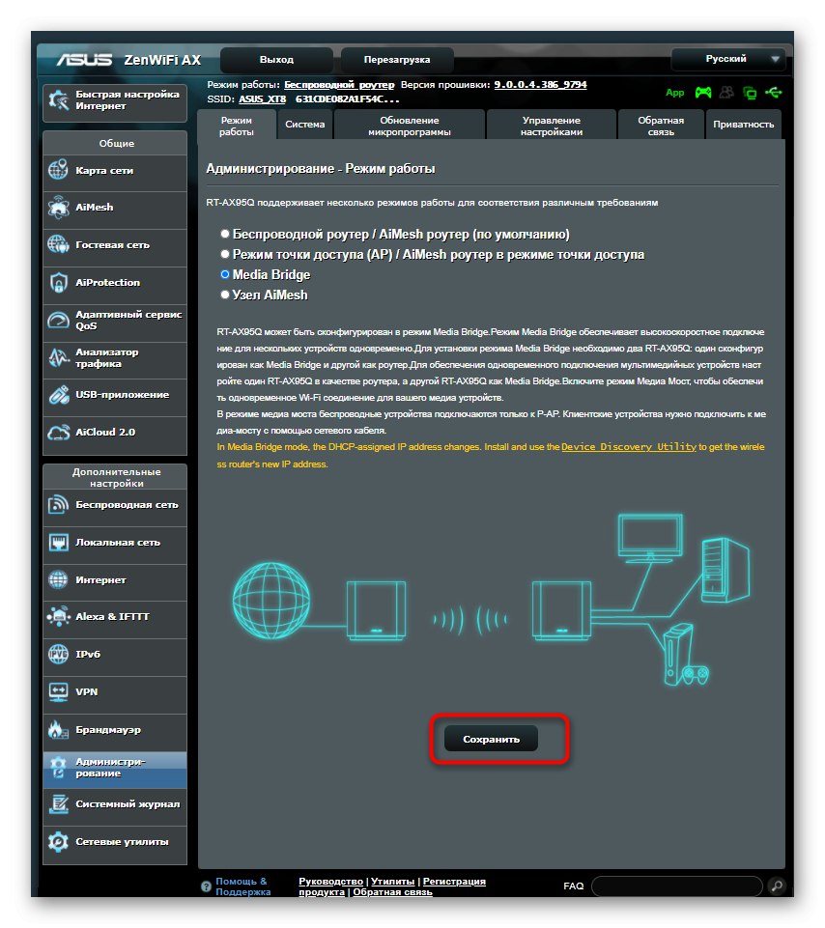
Task: Open the traffic analyzer icon
Action: click(x=58, y=357)
